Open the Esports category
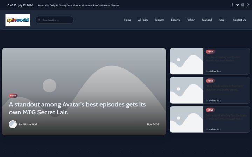Screen dimensions: 252x157 (175, 20)
